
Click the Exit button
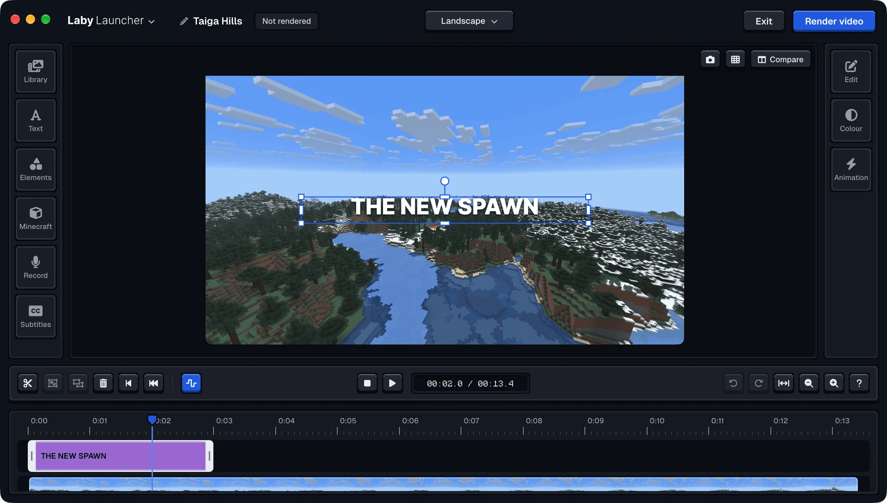coord(764,21)
